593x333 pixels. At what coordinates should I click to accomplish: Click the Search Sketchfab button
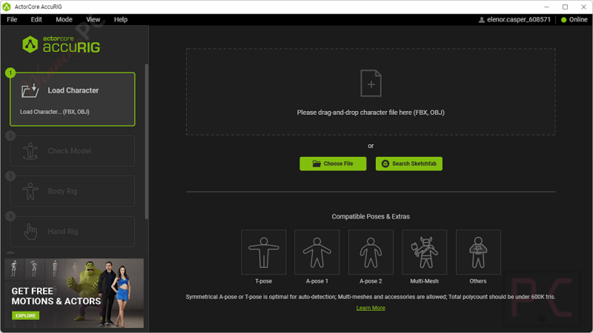[x=409, y=163]
